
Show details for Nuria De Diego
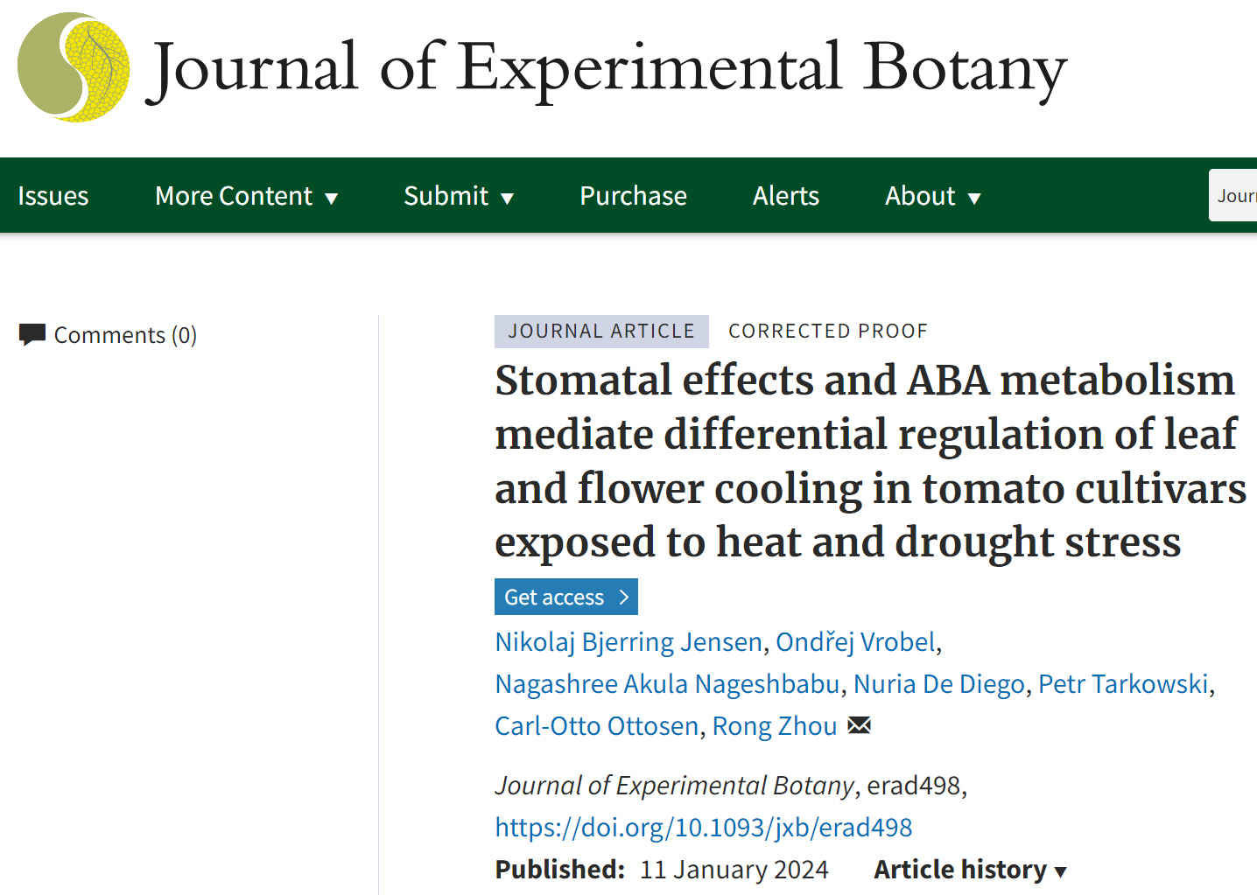(x=938, y=684)
